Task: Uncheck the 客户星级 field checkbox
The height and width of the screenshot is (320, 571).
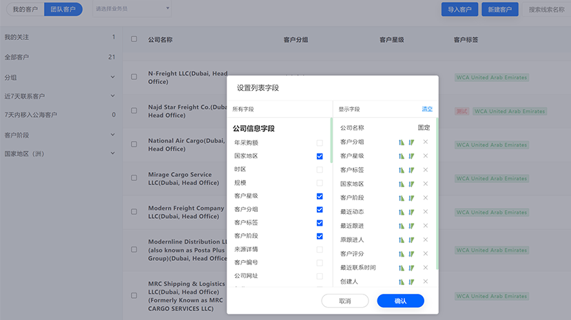Action: tap(320, 196)
